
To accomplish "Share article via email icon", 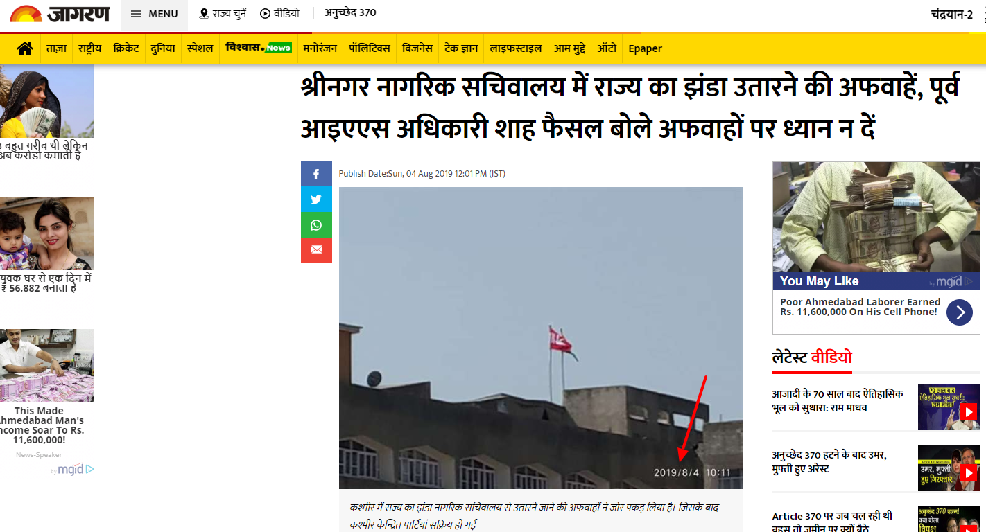I will 316,250.
